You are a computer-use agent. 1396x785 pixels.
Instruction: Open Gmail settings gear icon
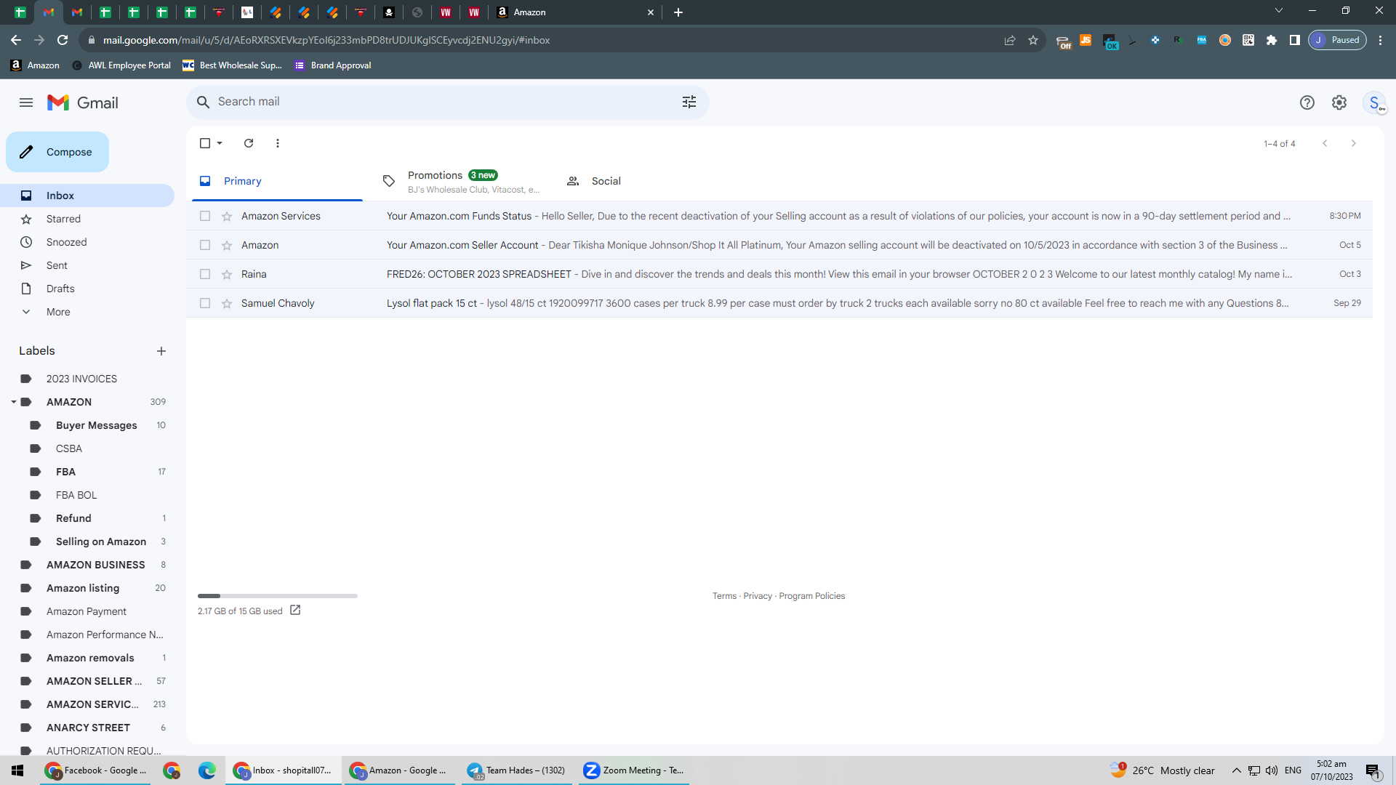coord(1339,102)
